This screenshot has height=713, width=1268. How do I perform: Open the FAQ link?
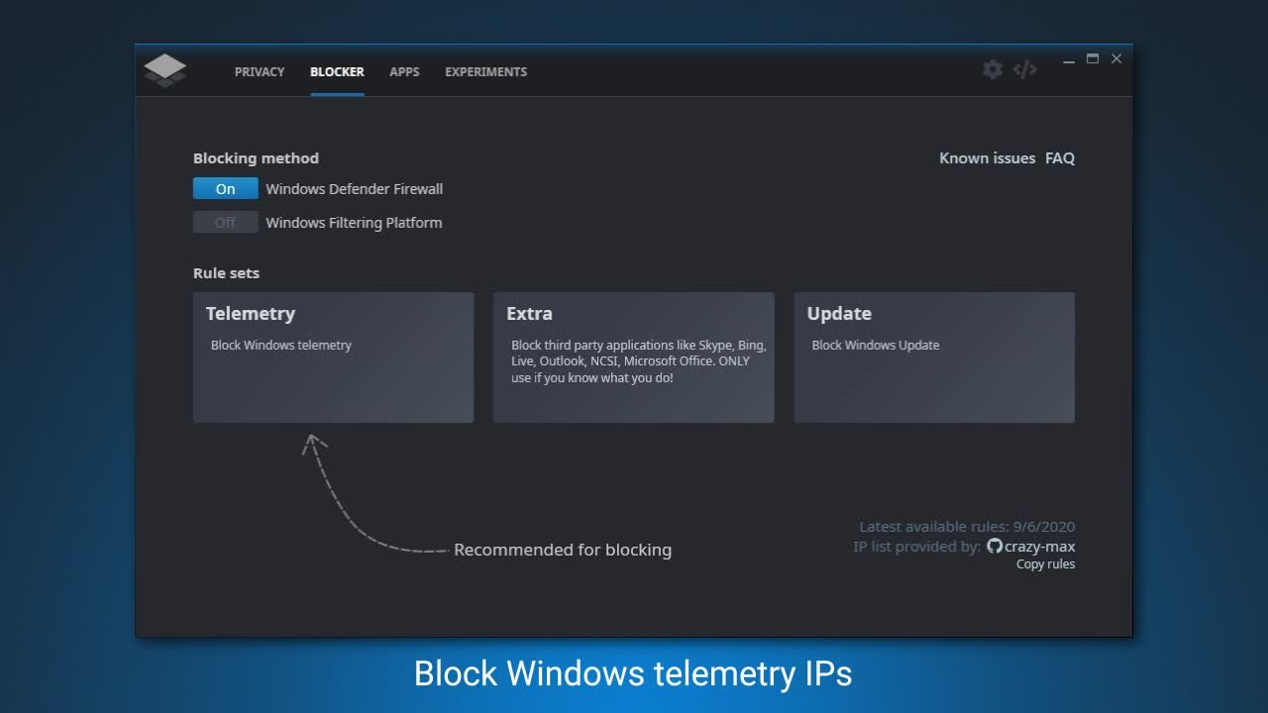tap(1060, 158)
